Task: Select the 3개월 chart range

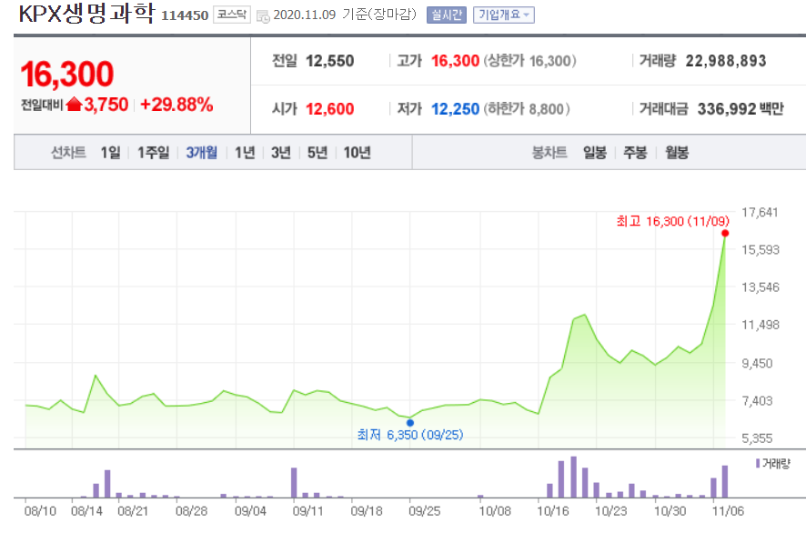Action: coord(202,153)
